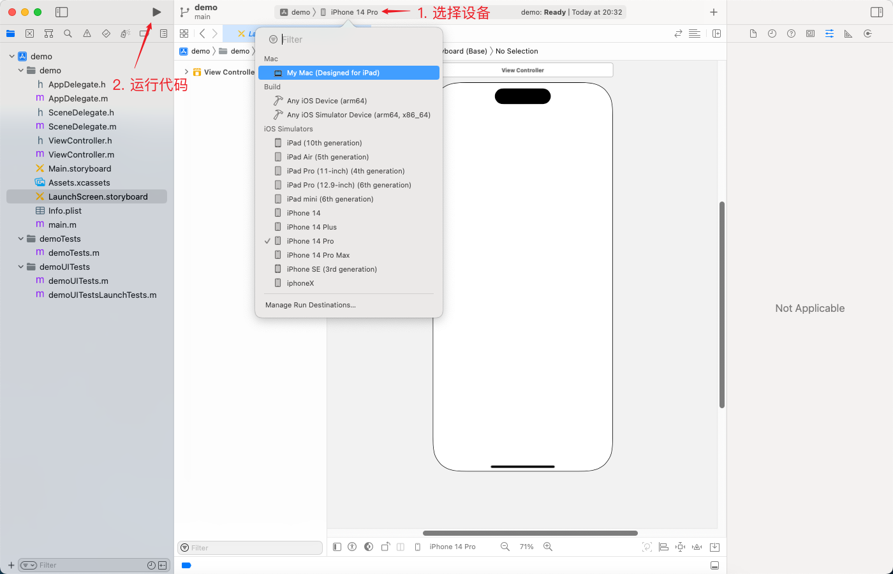Screen dimensions: 893x574
Task: Open the Project navigator folder tab
Action: (x=10, y=34)
